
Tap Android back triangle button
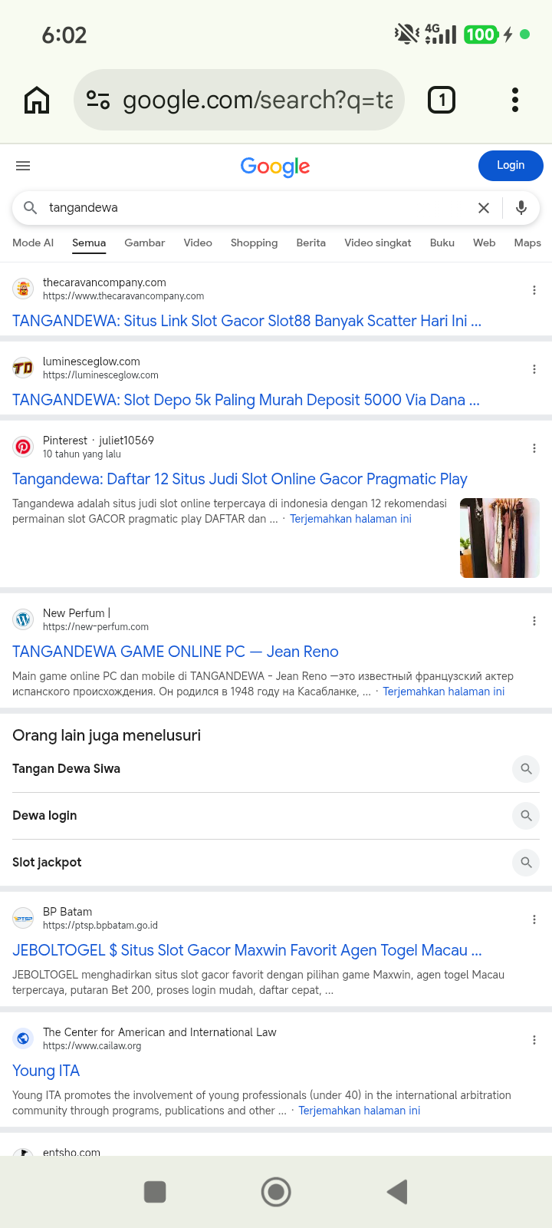[x=397, y=1192]
